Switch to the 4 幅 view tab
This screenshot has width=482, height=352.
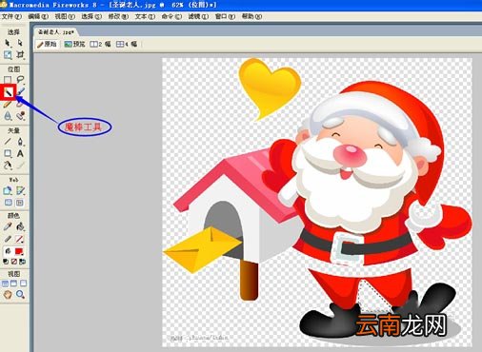[127, 44]
